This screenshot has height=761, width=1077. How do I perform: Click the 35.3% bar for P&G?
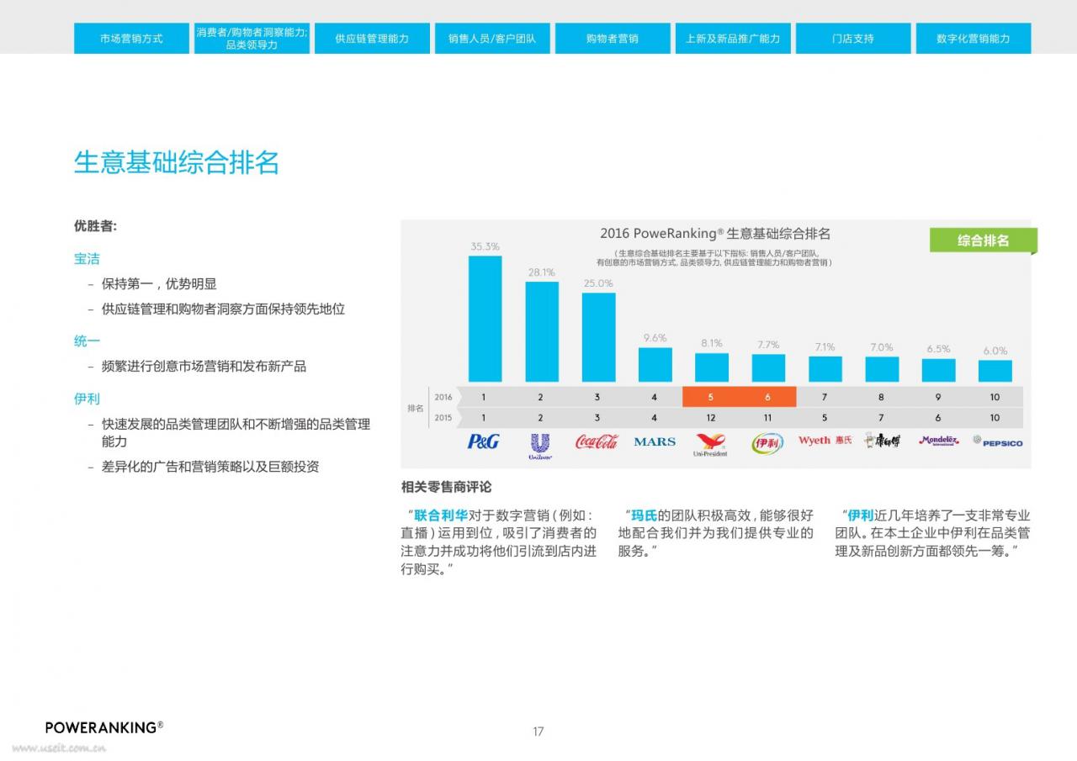tap(485, 319)
